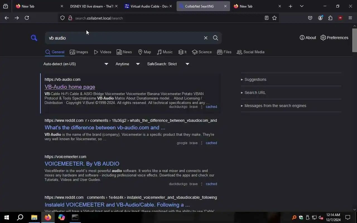Open the tracking protection shield icon
Image resolution: width=357 pixels, height=223 pixels.
pos(62,18)
